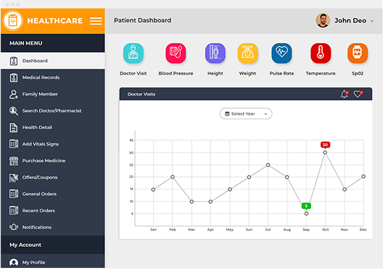The width and height of the screenshot is (383, 270).
Task: Click the notification bell in Doctor Visits
Action: click(x=344, y=94)
